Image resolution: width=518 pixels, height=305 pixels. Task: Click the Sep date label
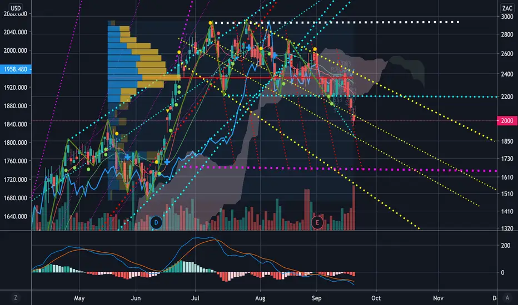(x=316, y=298)
